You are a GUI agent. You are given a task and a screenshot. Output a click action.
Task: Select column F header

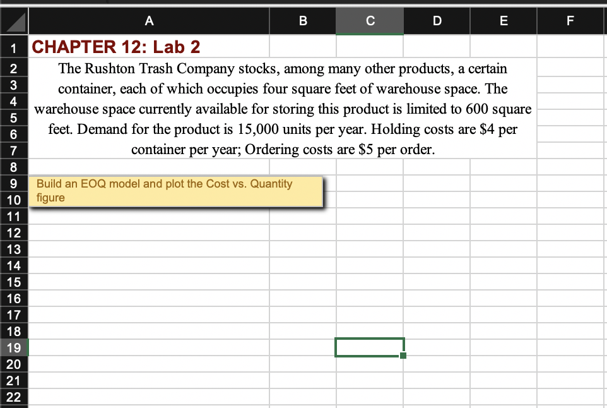(x=572, y=21)
